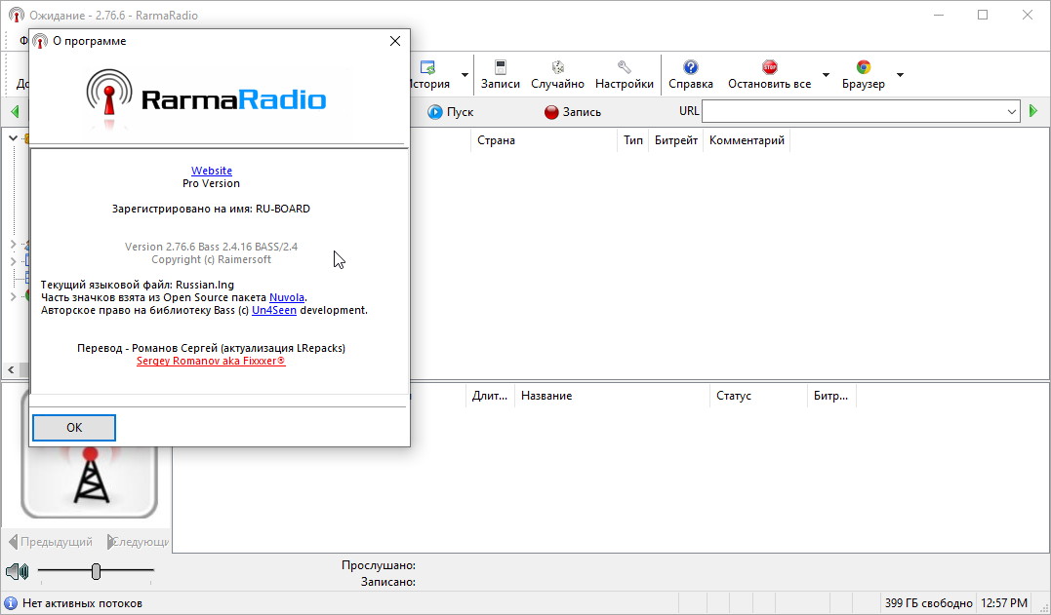Click the 'Copyright (c) Raimersoft' text
The width and height of the screenshot is (1051, 615).
coord(211,259)
